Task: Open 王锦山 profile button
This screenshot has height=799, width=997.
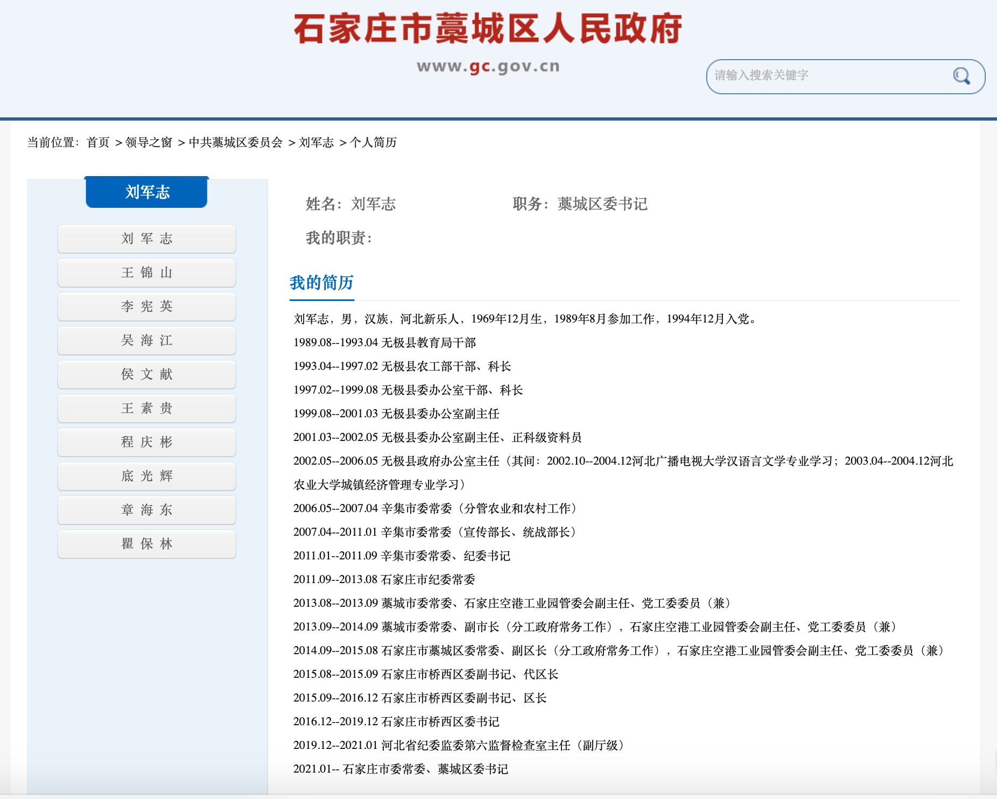Action: [146, 272]
